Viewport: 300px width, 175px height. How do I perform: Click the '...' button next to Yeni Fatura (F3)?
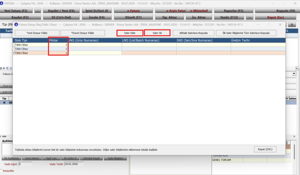coord(37,11)
